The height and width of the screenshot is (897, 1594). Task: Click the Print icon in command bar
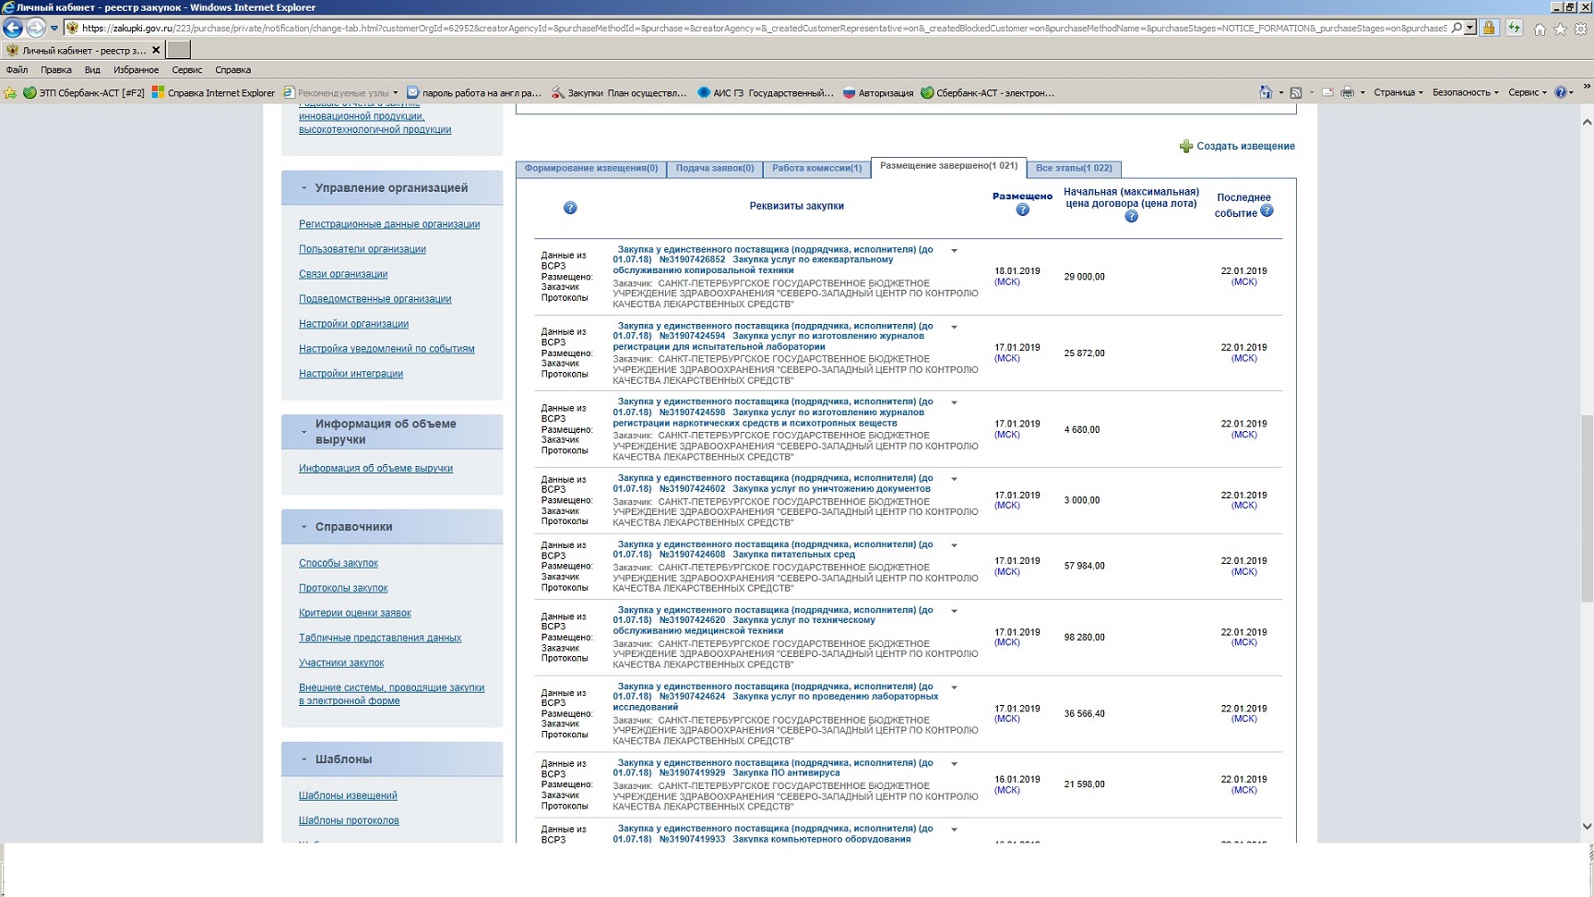click(x=1348, y=92)
